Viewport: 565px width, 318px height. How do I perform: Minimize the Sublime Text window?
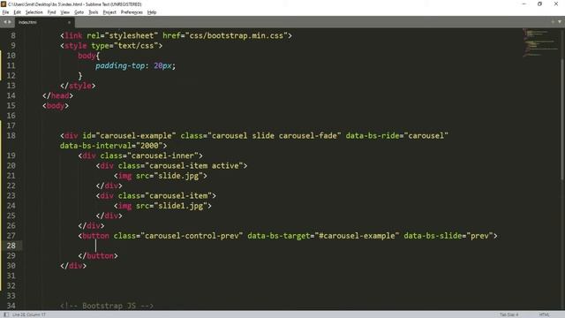[x=524, y=4]
